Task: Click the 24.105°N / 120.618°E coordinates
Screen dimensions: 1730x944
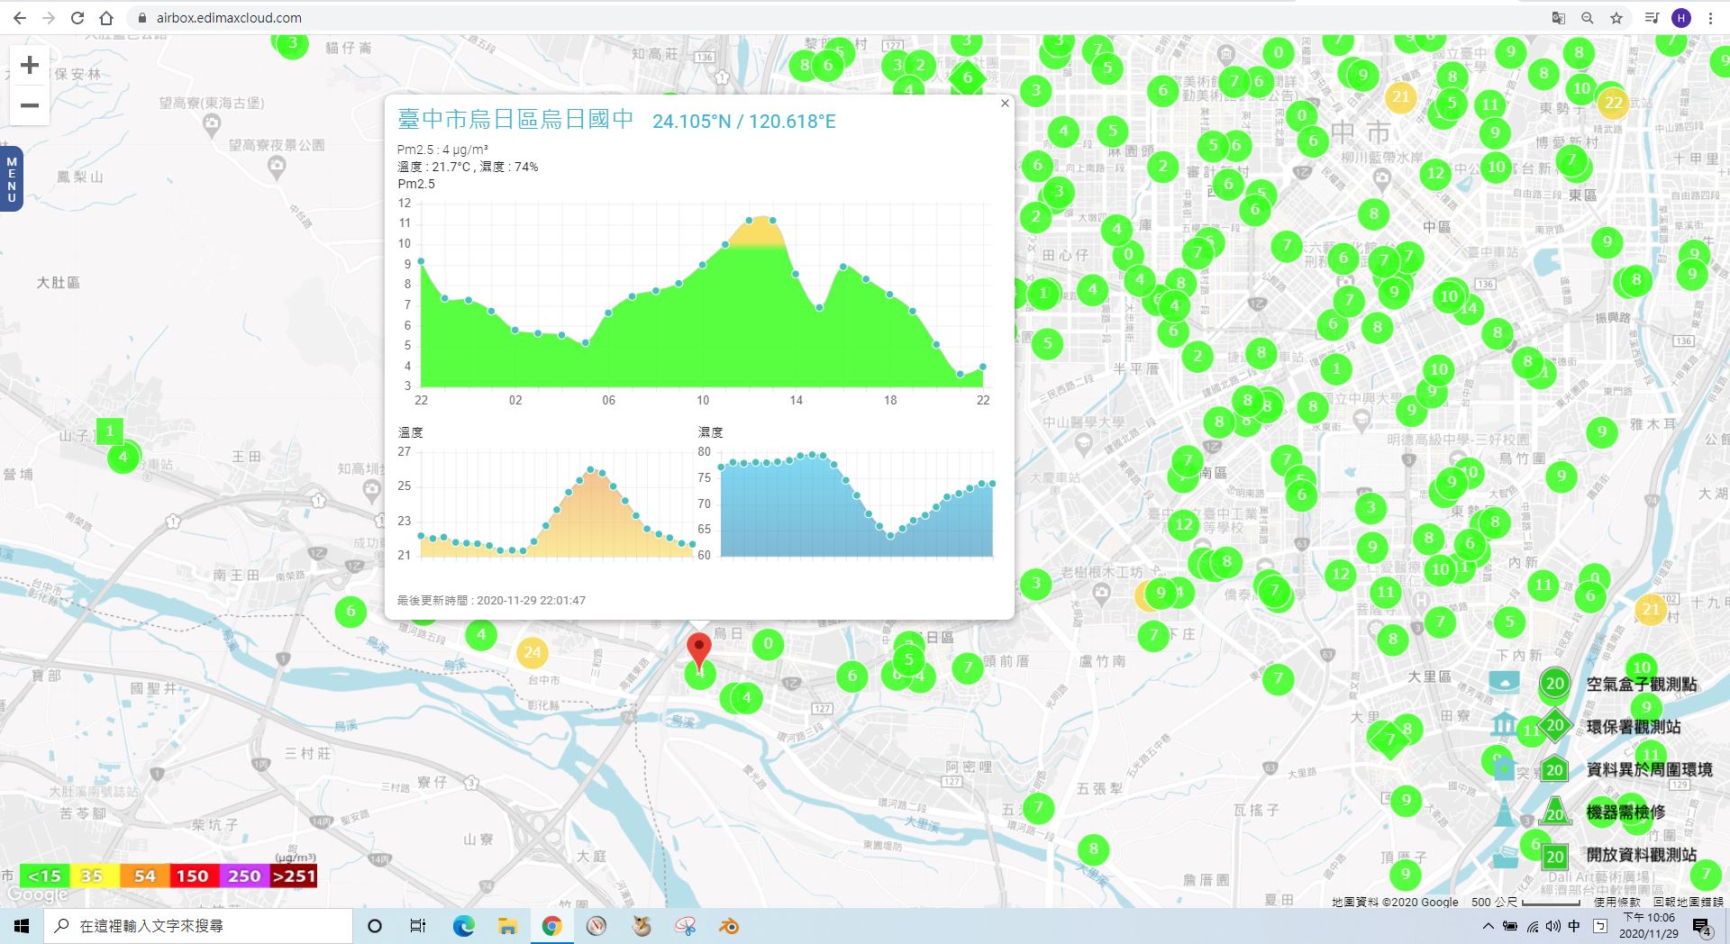Action: pos(744,121)
